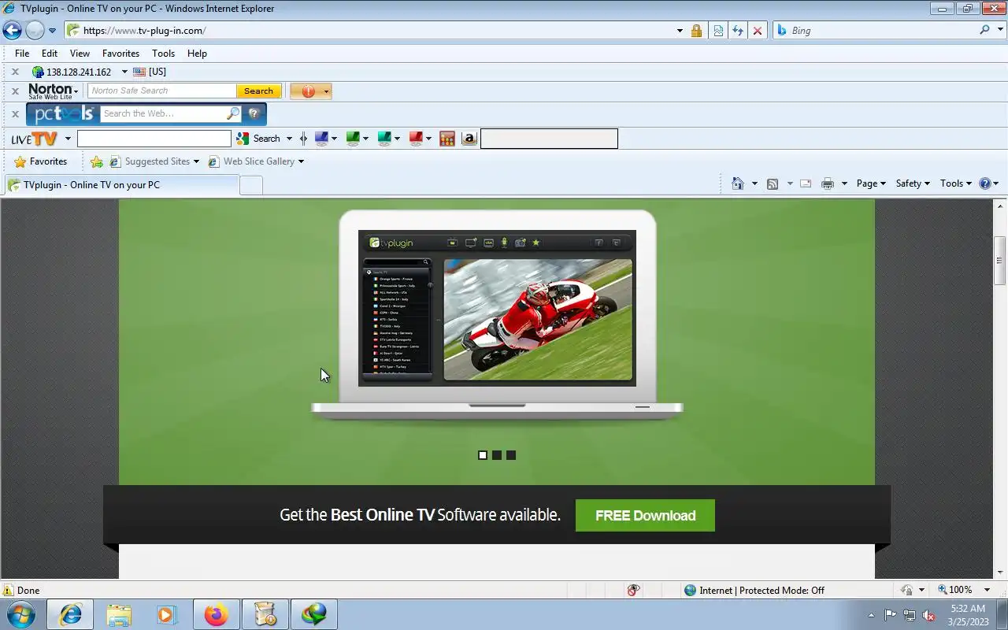
Task: Open Firefox from the taskbar
Action: click(216, 614)
